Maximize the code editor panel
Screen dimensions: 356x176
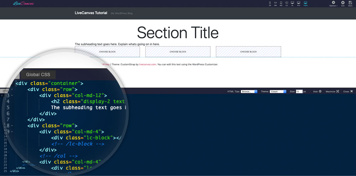(x=332, y=91)
